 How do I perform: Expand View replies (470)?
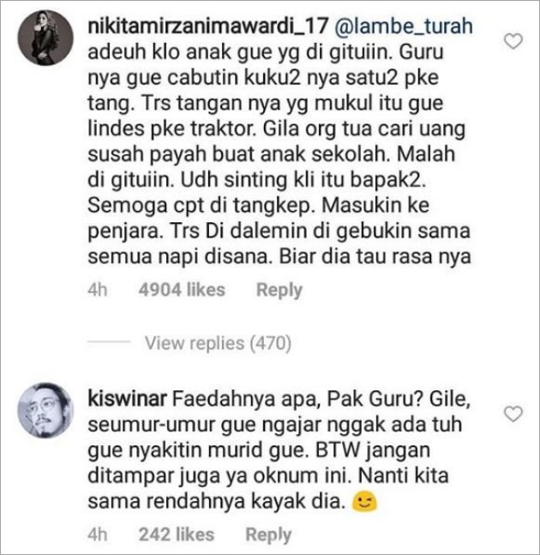pos(218,343)
